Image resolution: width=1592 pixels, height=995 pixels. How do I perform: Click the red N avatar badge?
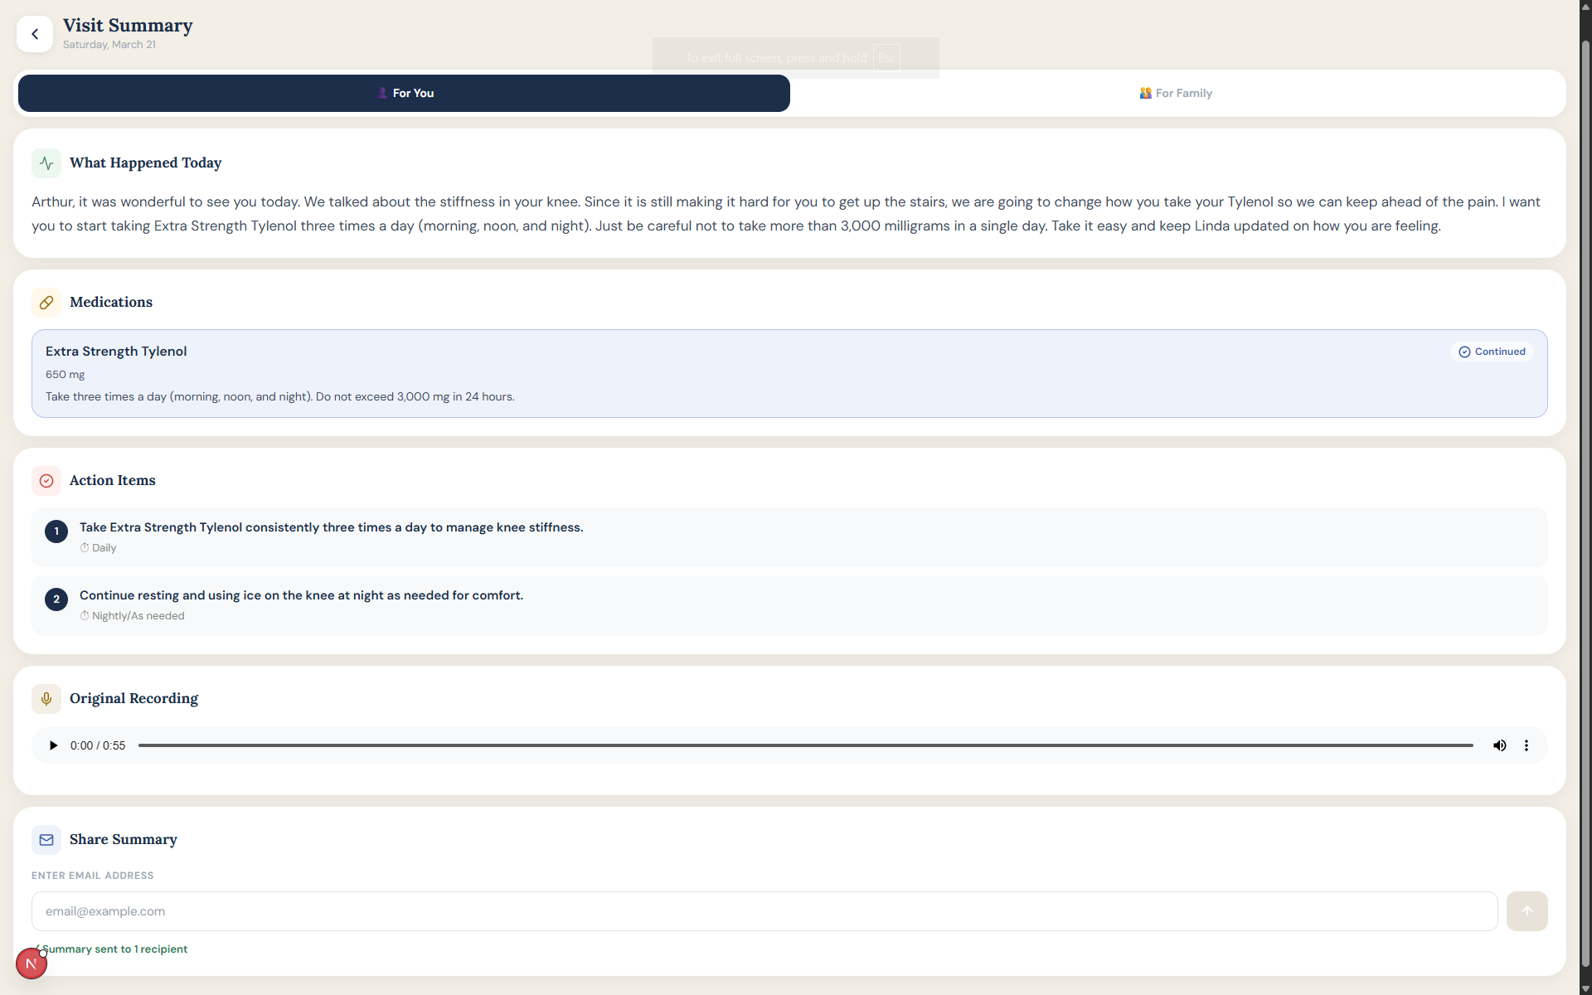(x=32, y=963)
